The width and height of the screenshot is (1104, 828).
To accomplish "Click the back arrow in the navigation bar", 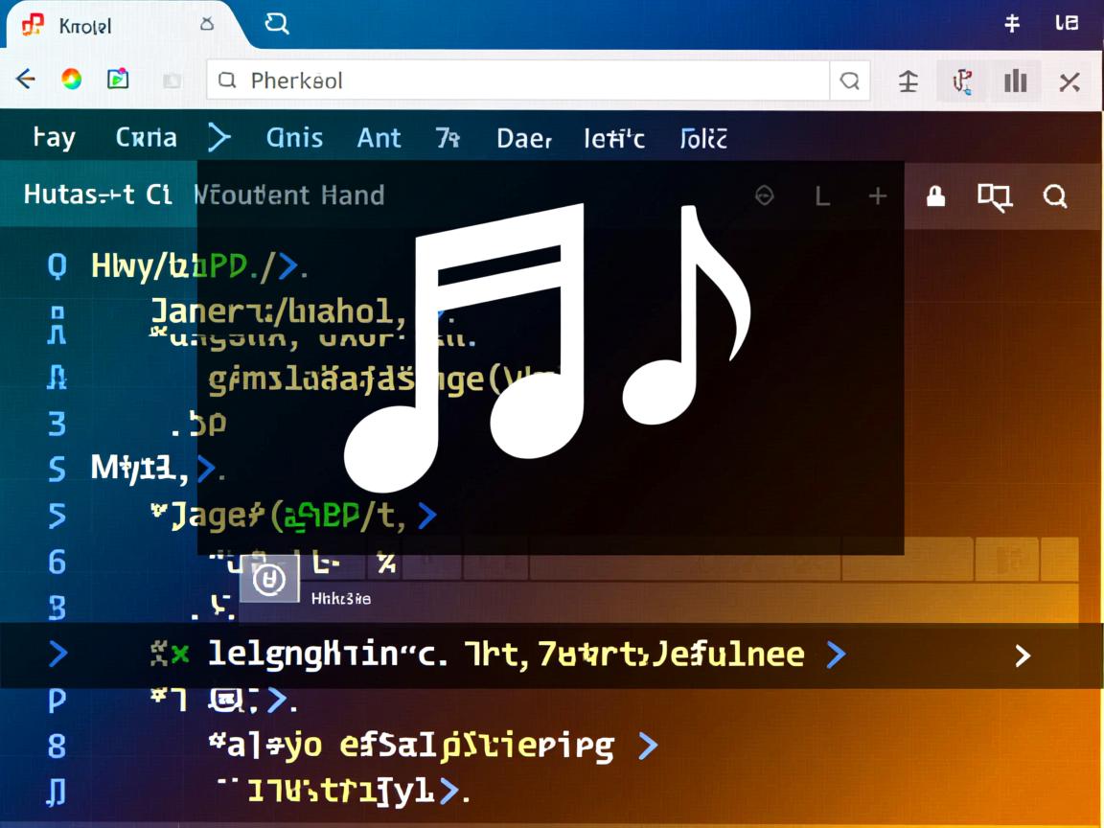I will [26, 80].
